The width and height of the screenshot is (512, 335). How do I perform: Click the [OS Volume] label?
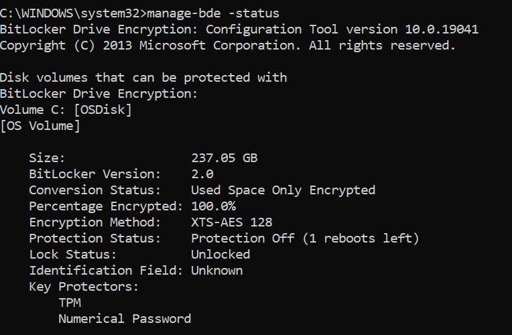[40, 126]
